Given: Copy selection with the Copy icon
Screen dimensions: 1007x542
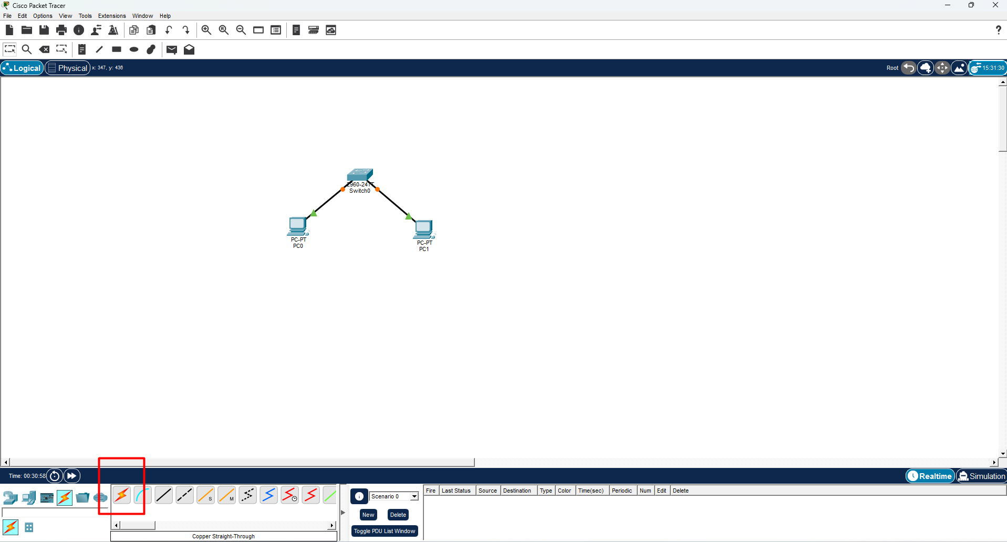Looking at the screenshot, I should click(x=134, y=30).
